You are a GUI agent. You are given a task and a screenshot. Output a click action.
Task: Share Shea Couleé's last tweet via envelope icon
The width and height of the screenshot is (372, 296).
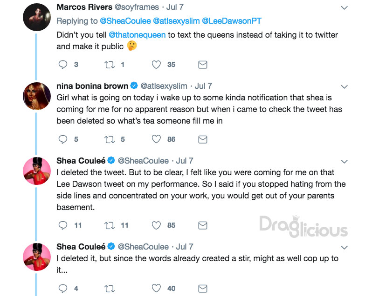(x=203, y=289)
